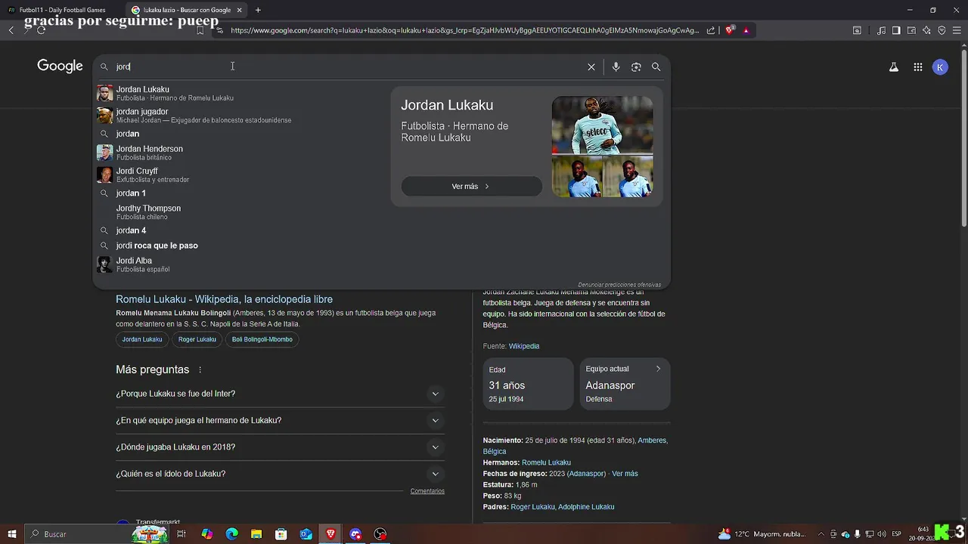The image size is (968, 544).
Task: Open the Wikipedia source link in knowledge panel
Action: (524, 346)
